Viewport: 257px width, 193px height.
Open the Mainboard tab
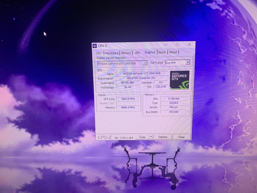[x=112, y=53]
